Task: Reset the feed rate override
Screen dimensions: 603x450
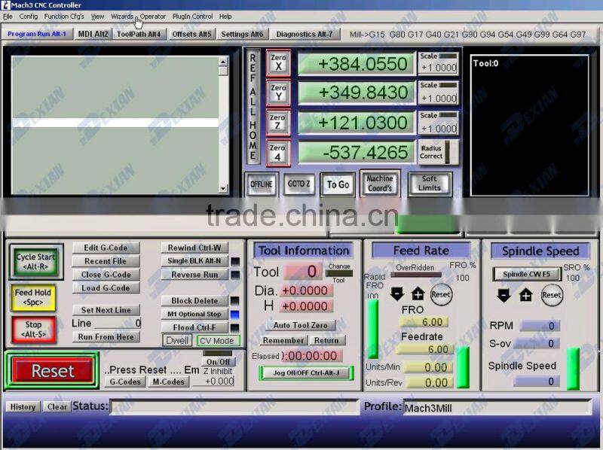Action: tap(441, 294)
